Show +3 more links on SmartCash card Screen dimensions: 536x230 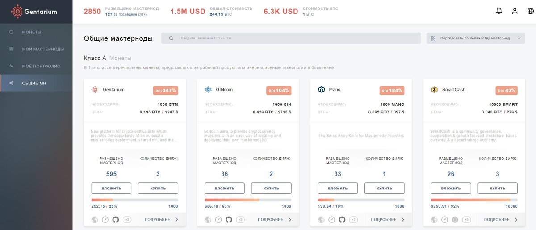coord(466,220)
